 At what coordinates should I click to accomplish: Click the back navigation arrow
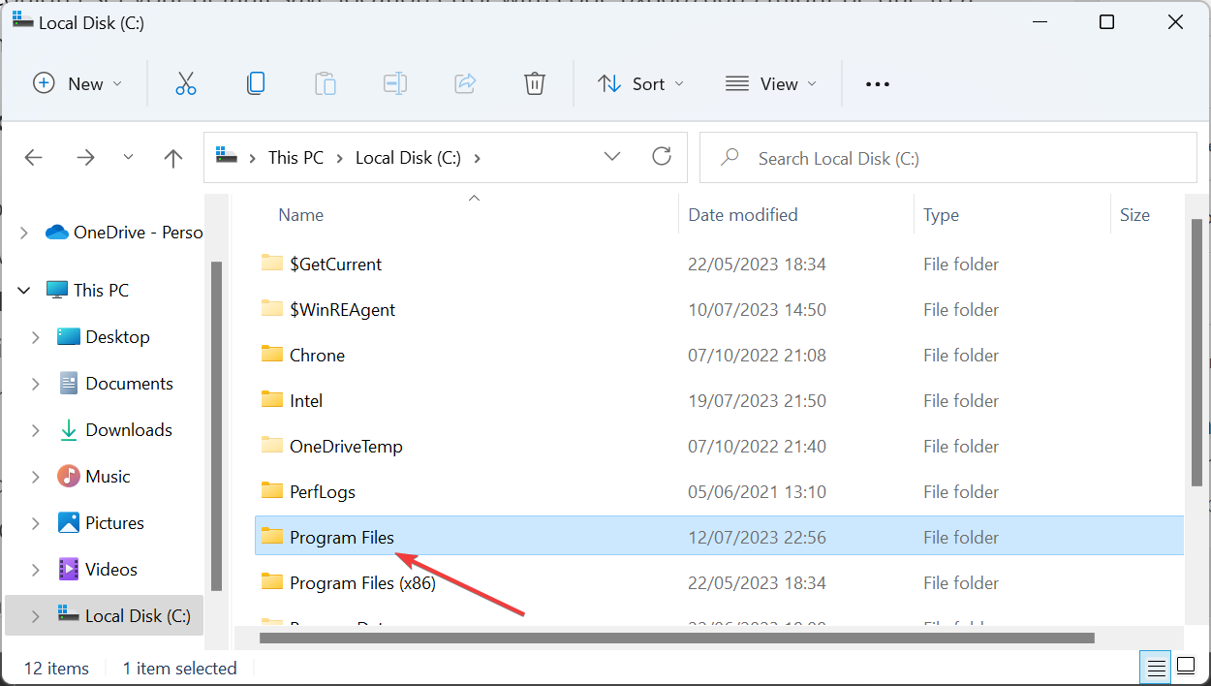coord(33,157)
